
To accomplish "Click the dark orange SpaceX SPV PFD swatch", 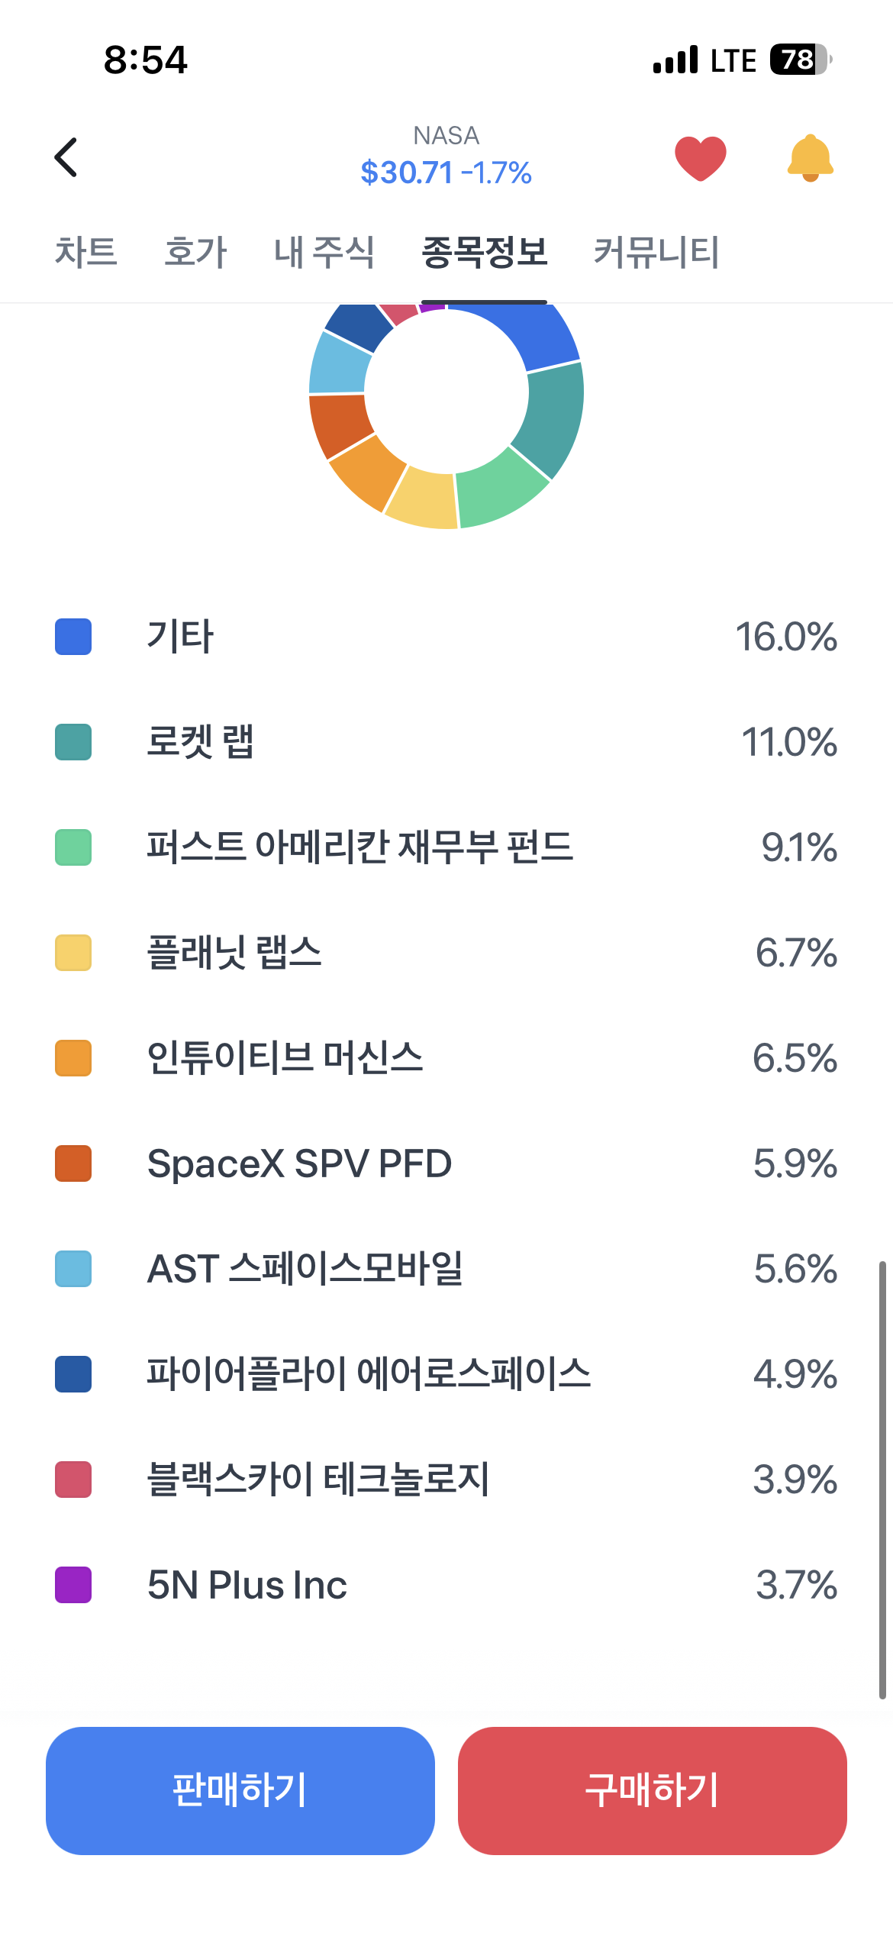I will pyautogui.click(x=73, y=1163).
